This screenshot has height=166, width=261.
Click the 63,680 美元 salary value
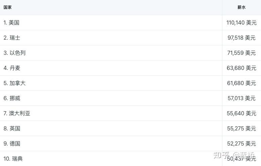tap(242, 68)
